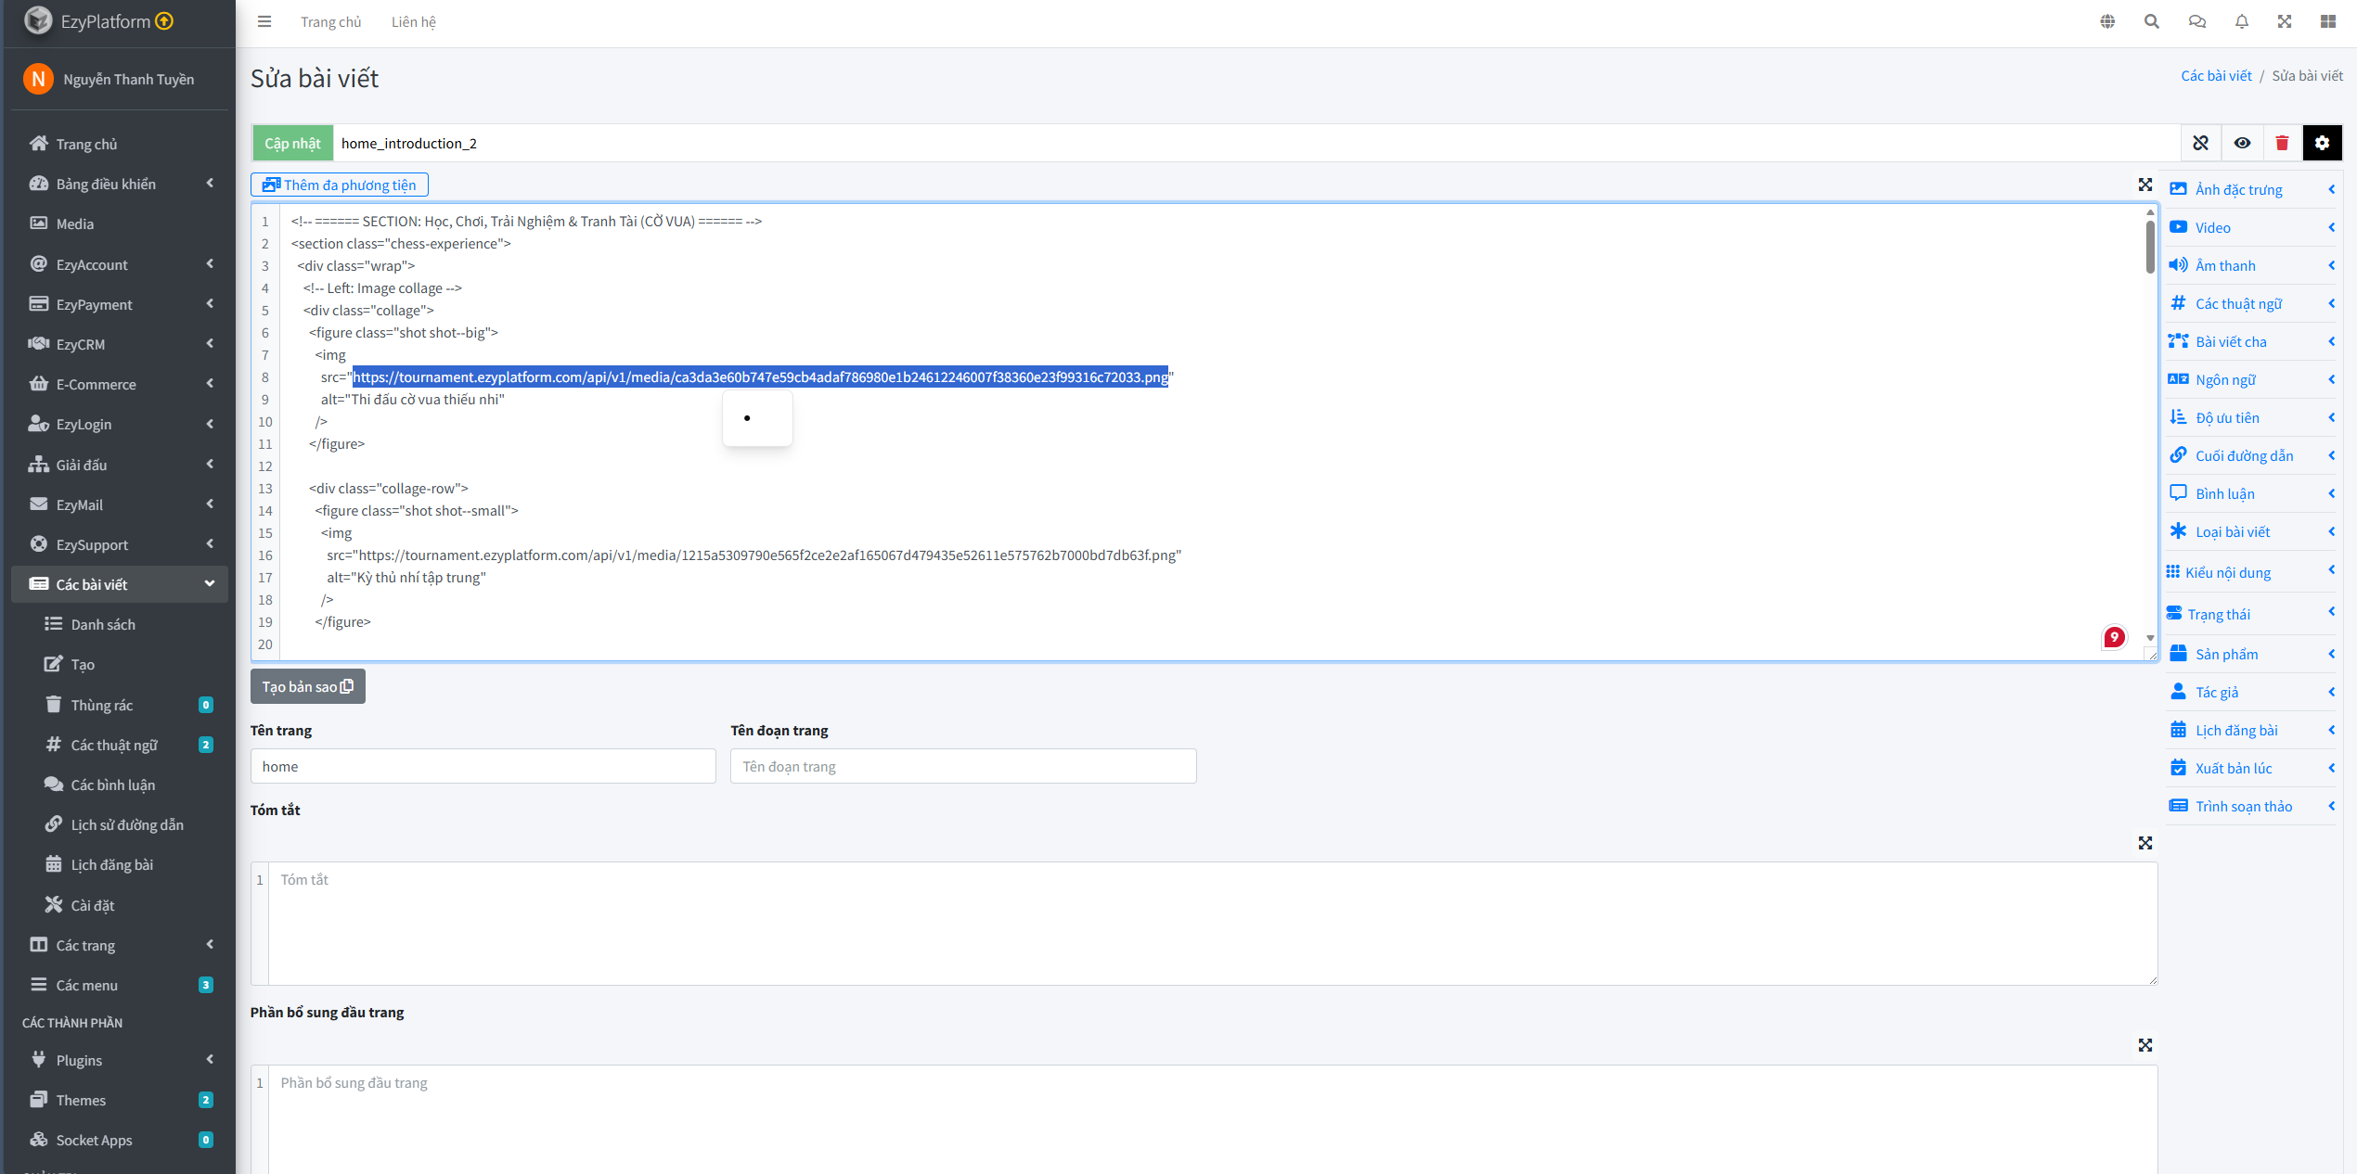Toggle sidebar with hamburger menu icon

pyautogui.click(x=264, y=21)
